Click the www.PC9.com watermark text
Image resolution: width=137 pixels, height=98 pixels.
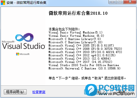click(117, 94)
